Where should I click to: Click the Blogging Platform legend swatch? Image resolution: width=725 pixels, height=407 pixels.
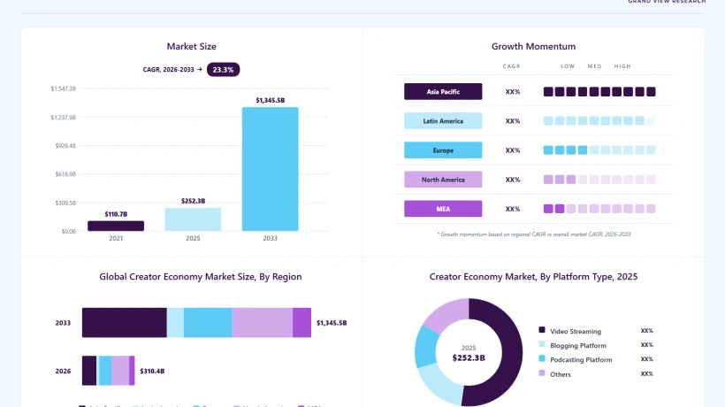point(542,344)
